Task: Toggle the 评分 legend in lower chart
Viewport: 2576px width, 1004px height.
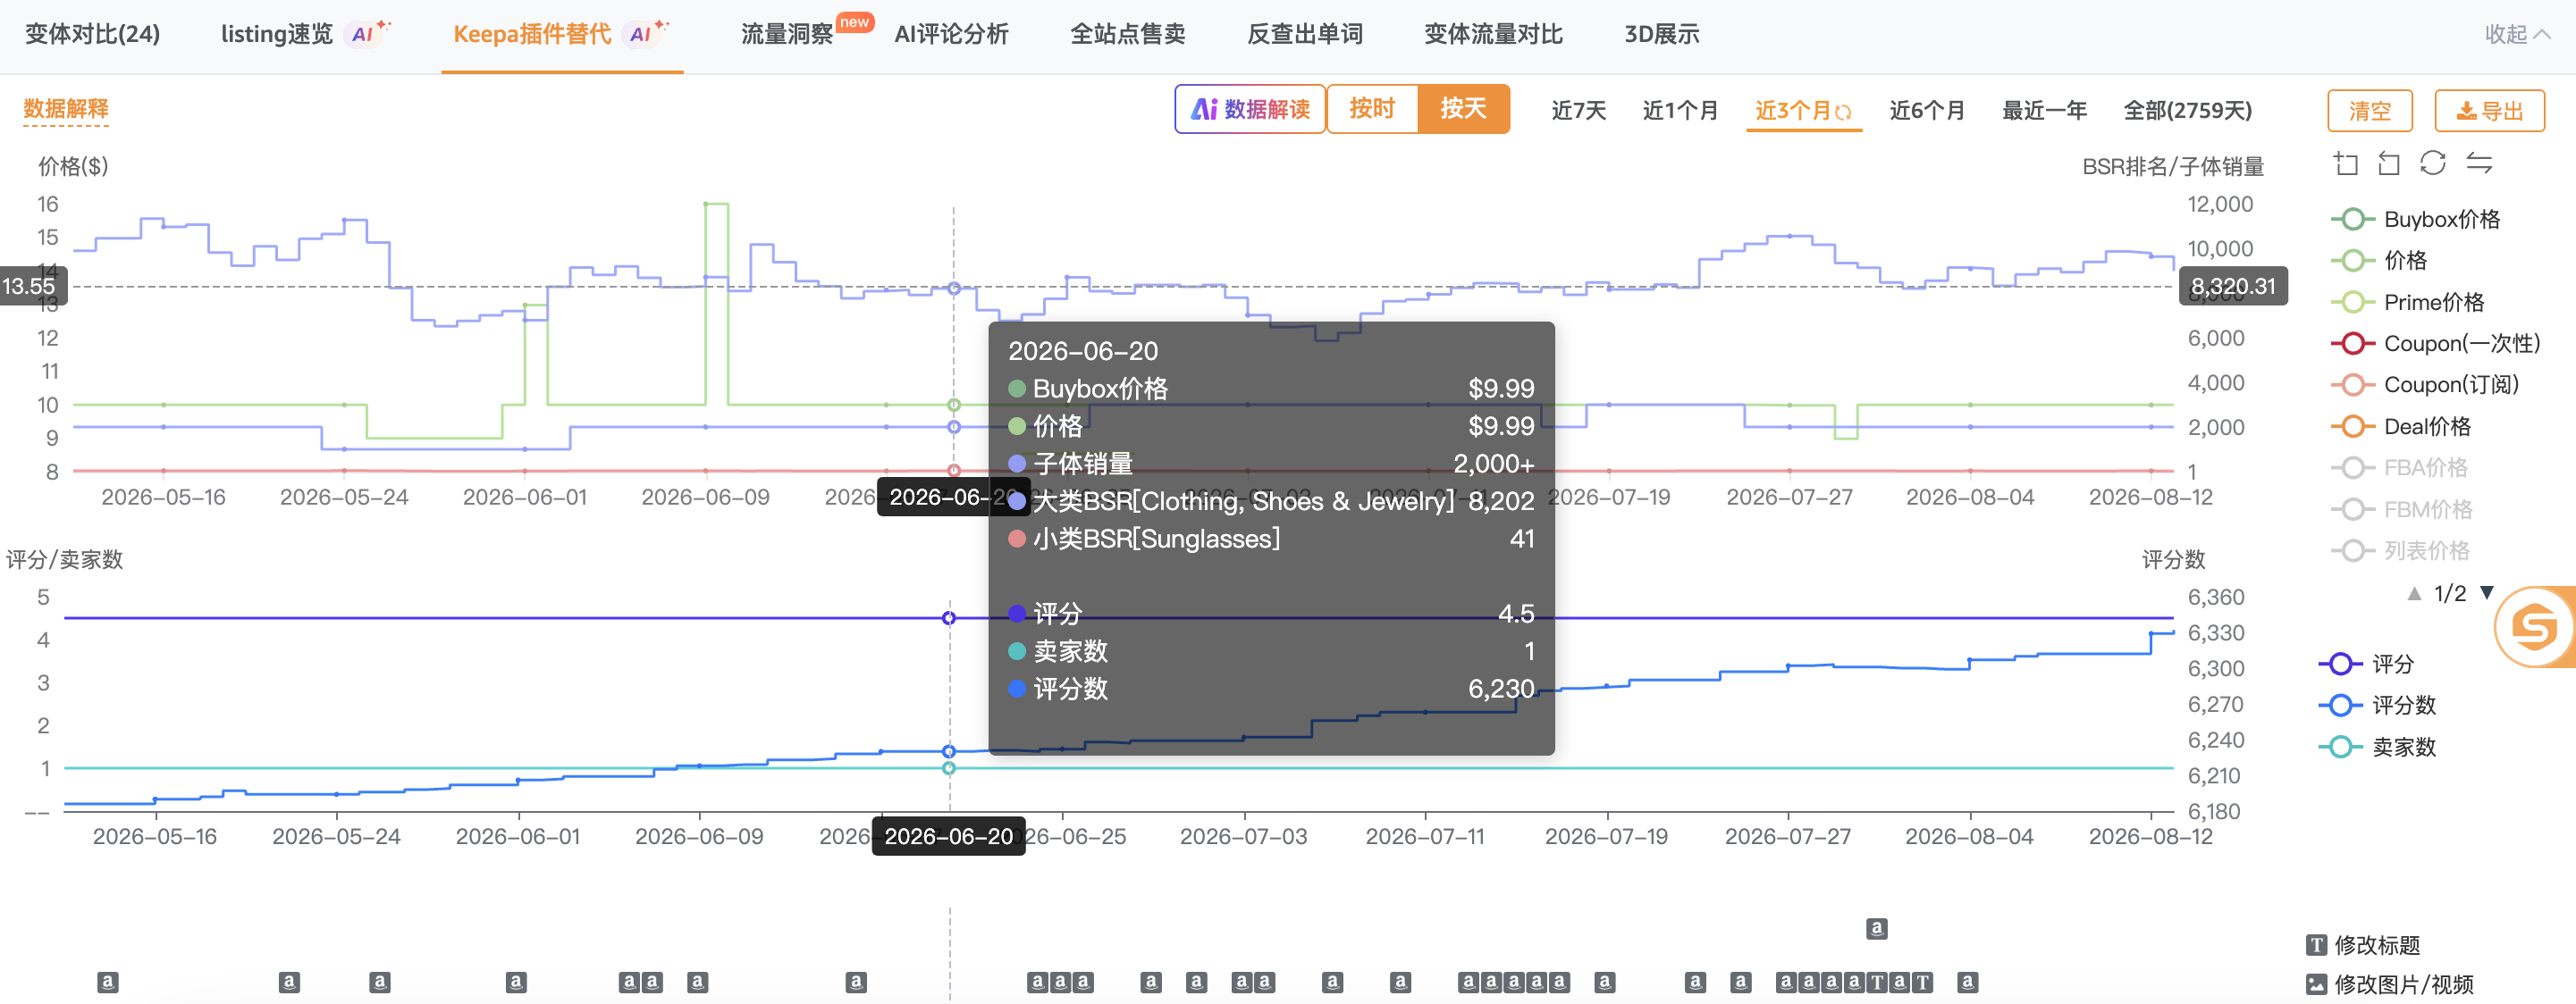Action: pyautogui.click(x=2366, y=665)
